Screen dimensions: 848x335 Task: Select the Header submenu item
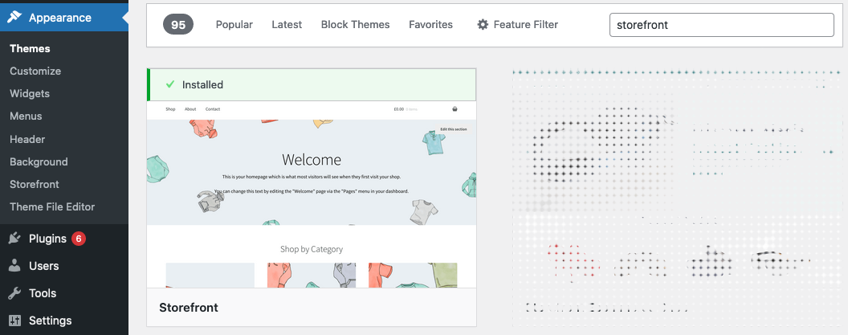(x=27, y=139)
